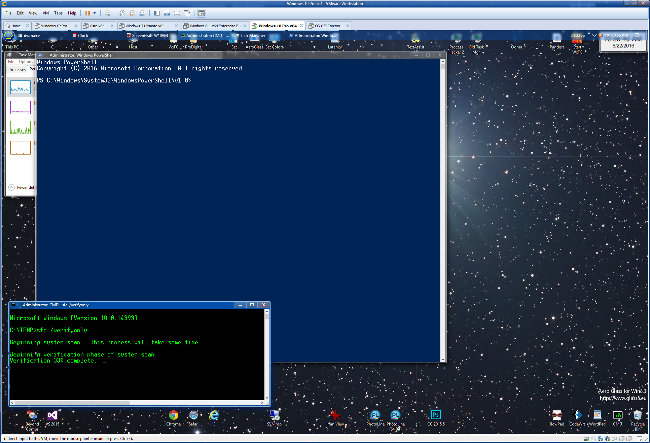Show hidden tray icons arrow
Image resolution: width=650 pixels, height=443 pixels.
coord(594,35)
